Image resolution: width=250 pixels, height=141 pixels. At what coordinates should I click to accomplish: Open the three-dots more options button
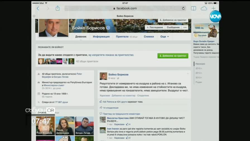tap(185, 27)
